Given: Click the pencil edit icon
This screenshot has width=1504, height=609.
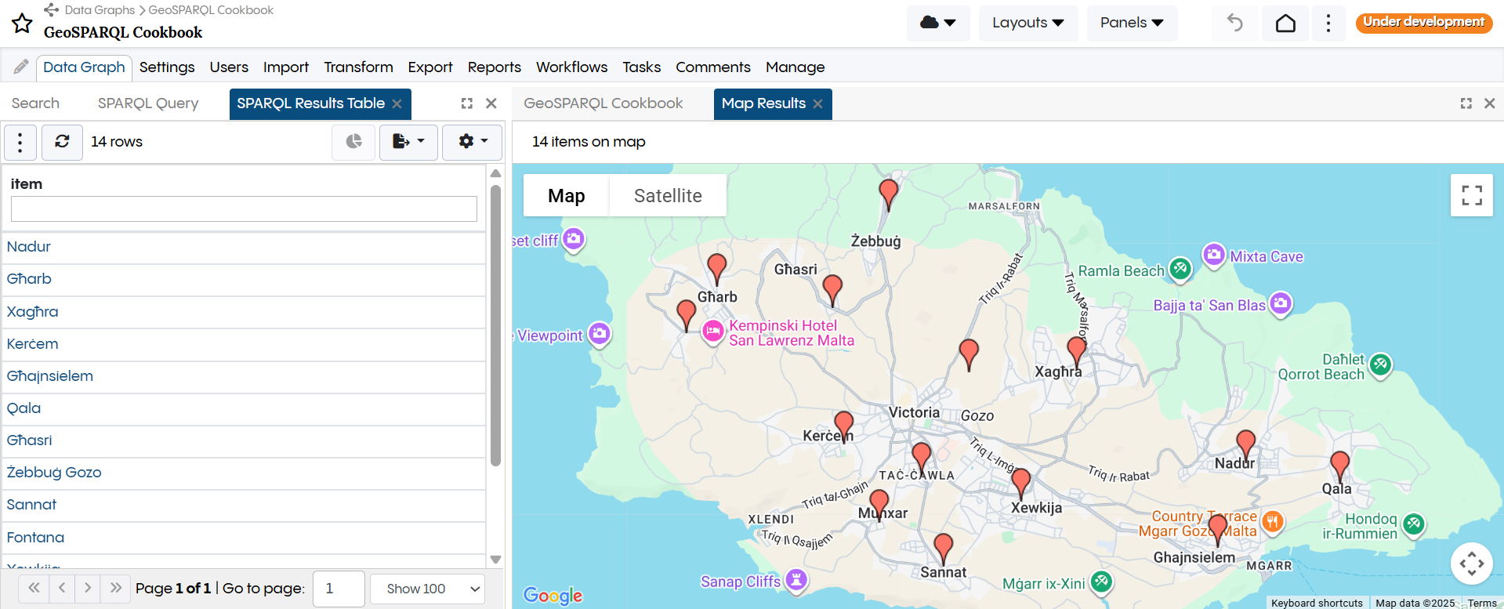Looking at the screenshot, I should (x=21, y=67).
